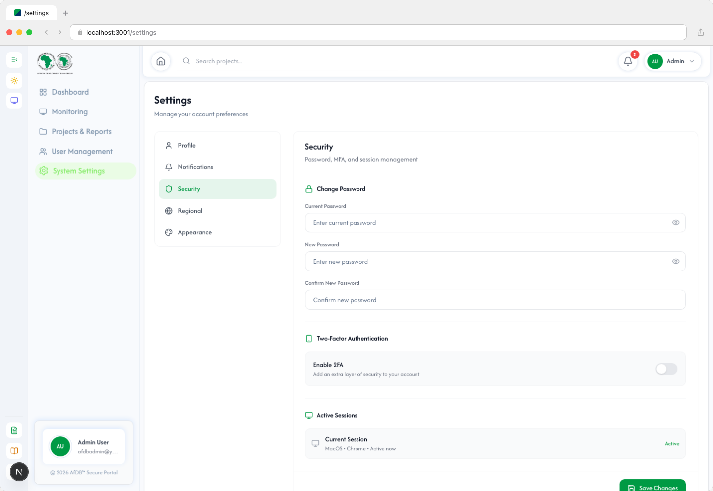Screen dimensions: 713x491
Task: Switch theme using the sun icon
Action: click(x=14, y=81)
